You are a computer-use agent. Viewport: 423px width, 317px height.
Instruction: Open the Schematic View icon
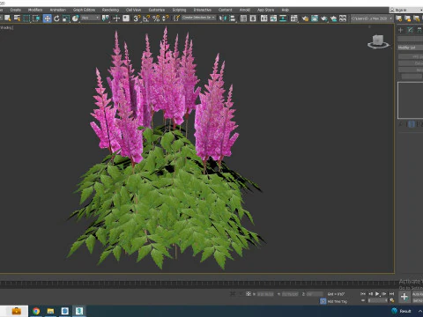pos(283,18)
